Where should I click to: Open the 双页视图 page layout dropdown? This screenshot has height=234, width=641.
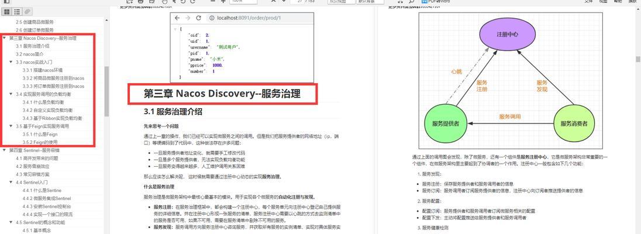click(342, 2)
